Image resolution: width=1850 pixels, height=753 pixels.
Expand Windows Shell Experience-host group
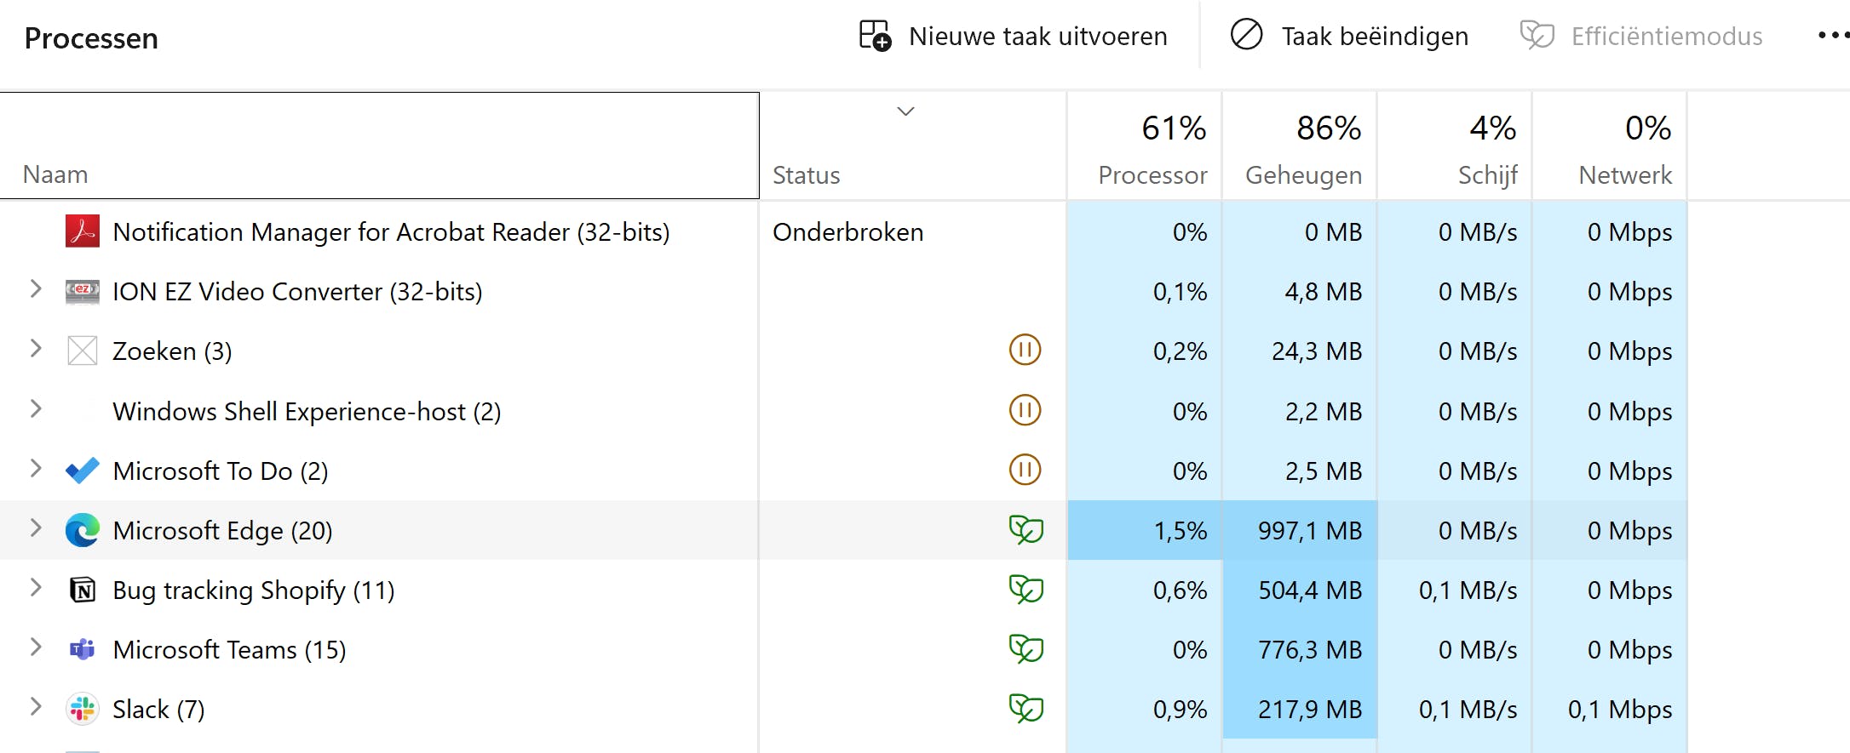coord(36,409)
